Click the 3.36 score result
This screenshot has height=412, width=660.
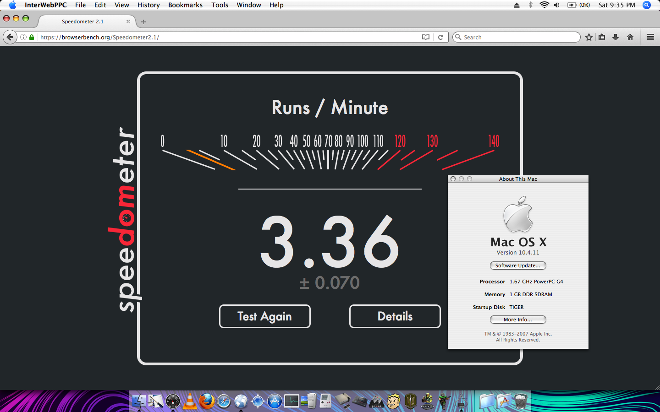tap(330, 242)
